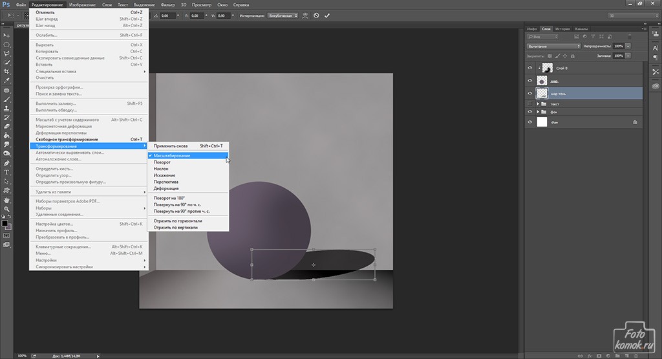Select the Hand tool
Image resolution: width=662 pixels, height=359 pixels.
coord(6,200)
